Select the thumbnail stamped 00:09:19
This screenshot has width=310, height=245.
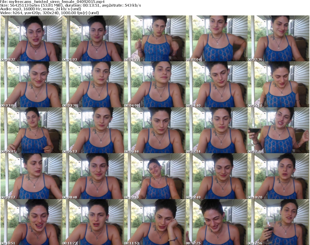tap(155, 176)
